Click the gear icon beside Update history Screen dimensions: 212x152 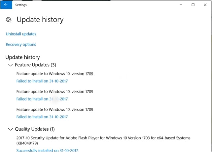pos(9,20)
